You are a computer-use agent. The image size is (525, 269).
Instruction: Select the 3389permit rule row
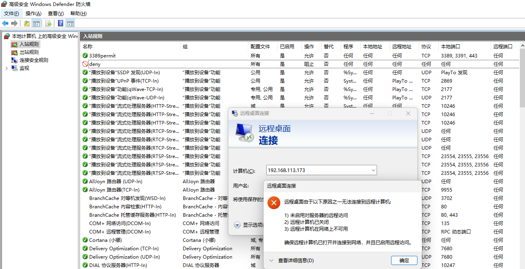(x=300, y=56)
